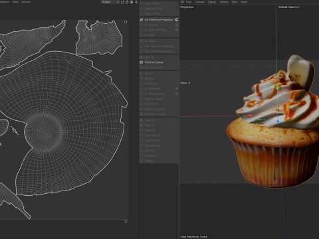The image size is (319, 239).
Task: Click the green Y-axis arrow handle
Action: 277,87
